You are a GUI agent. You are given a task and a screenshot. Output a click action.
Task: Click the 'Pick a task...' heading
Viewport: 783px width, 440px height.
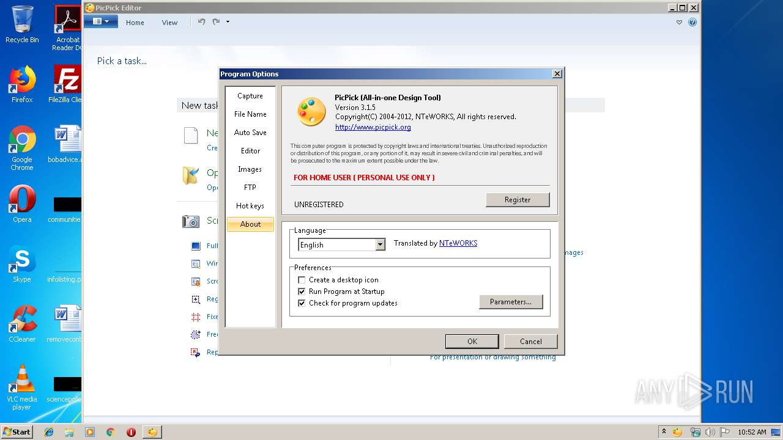click(122, 61)
